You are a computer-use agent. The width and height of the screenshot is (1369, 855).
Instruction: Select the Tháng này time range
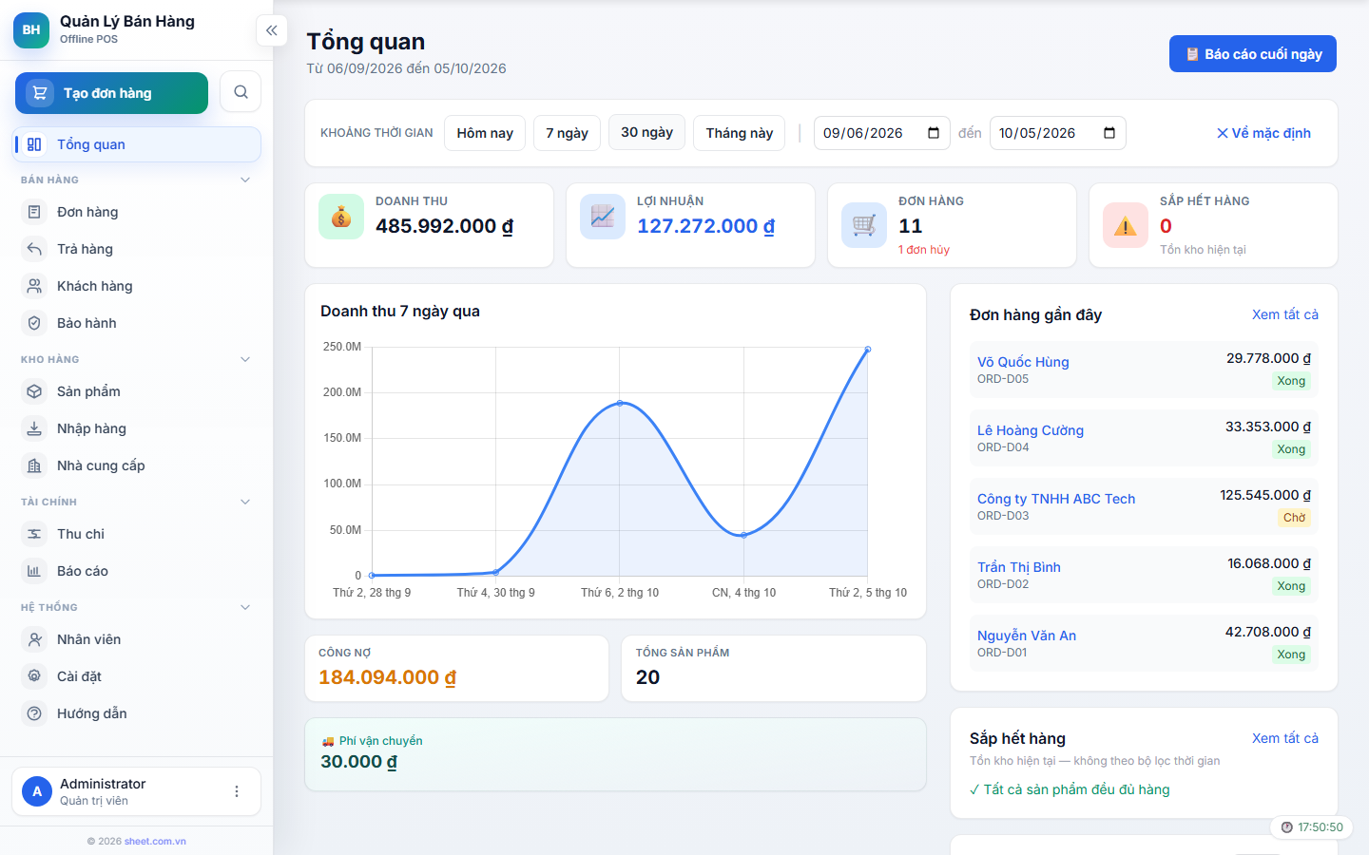pyautogui.click(x=740, y=133)
